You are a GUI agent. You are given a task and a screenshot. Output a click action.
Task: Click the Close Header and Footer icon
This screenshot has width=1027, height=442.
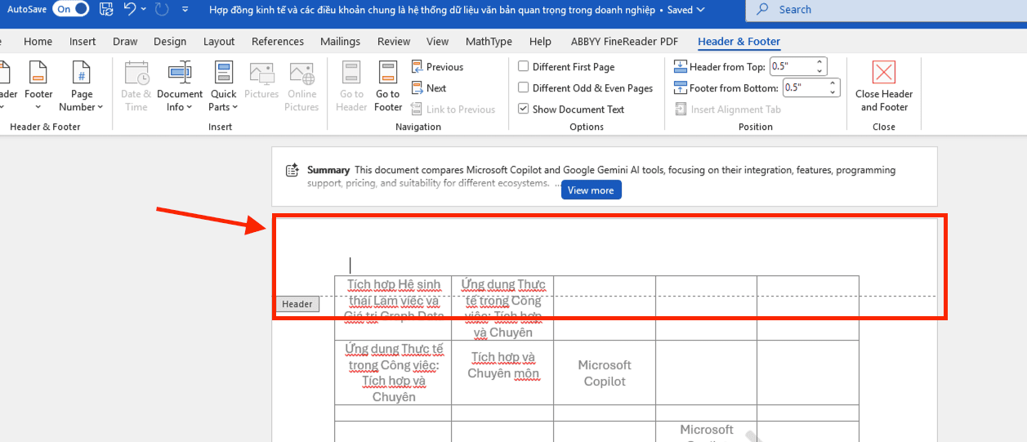point(883,73)
